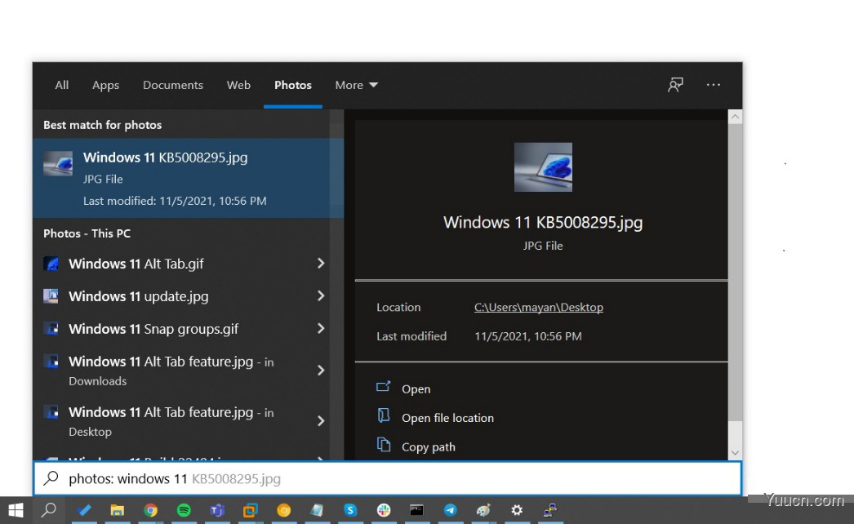
Task: Open Slack from the taskbar
Action: 384,510
